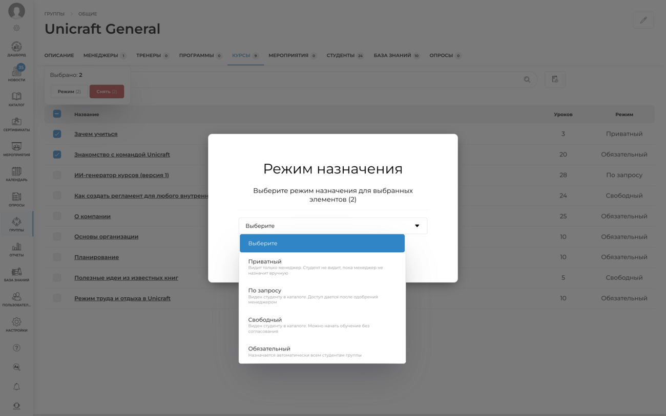Select the Группы sidebar icon
This screenshot has height=416, width=666.
click(16, 224)
